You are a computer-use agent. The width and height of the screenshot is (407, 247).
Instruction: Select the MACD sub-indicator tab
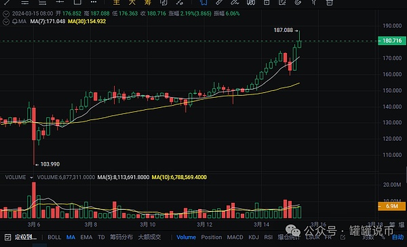235,237
